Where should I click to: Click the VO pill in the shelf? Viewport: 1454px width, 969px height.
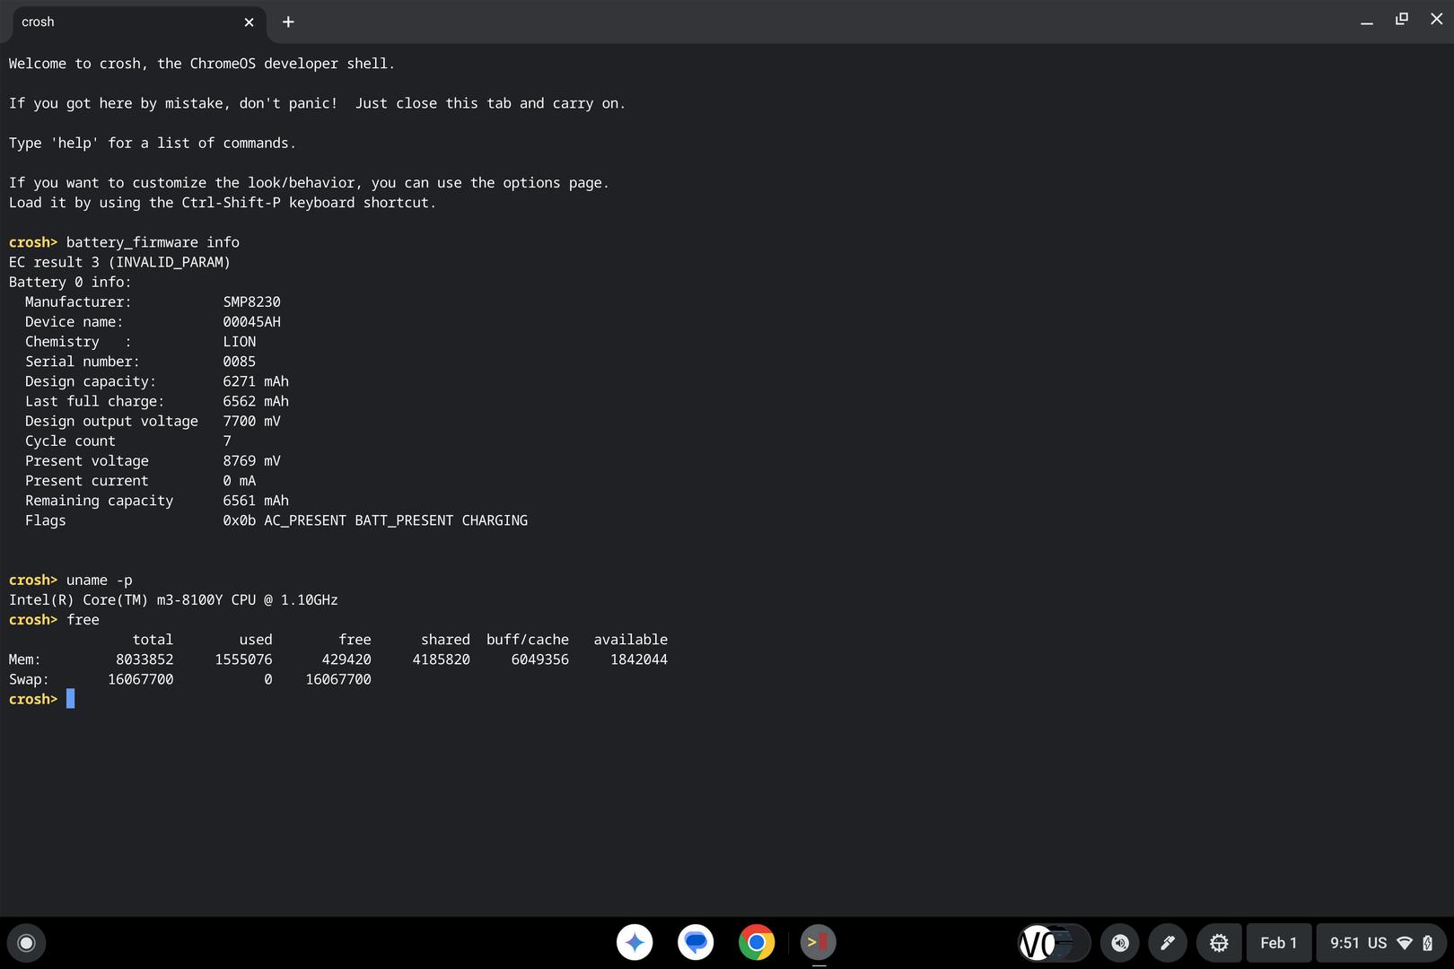coord(1054,943)
